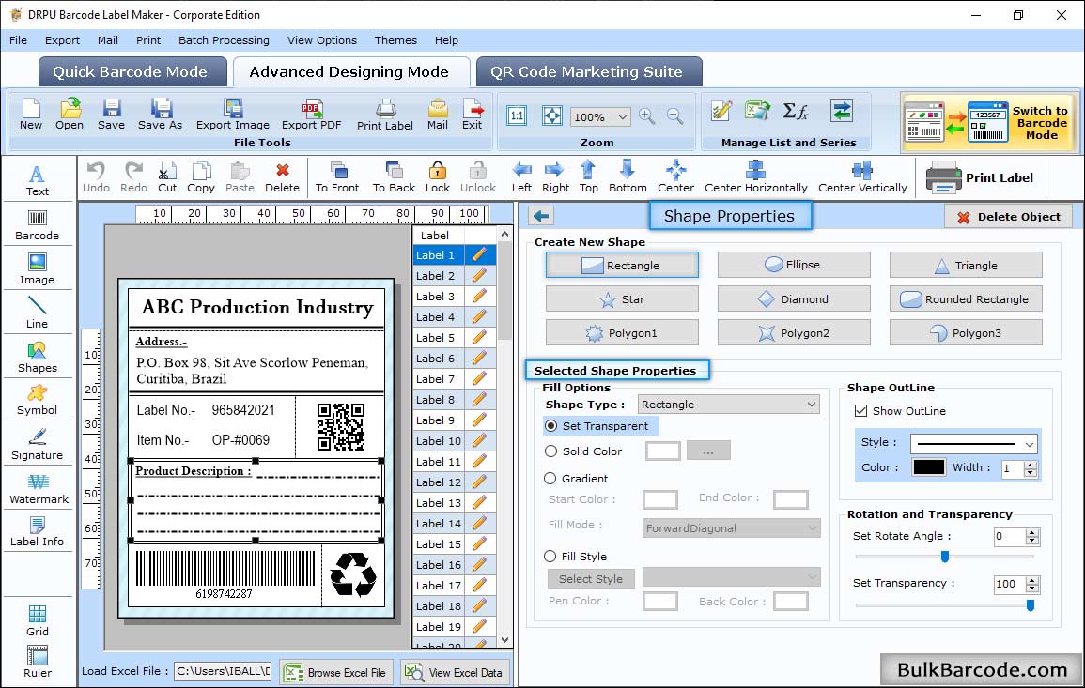Click the Save As icon
The image size is (1085, 688).
coord(160,115)
